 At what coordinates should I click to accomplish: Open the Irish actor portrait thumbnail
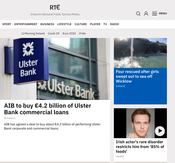(141, 123)
